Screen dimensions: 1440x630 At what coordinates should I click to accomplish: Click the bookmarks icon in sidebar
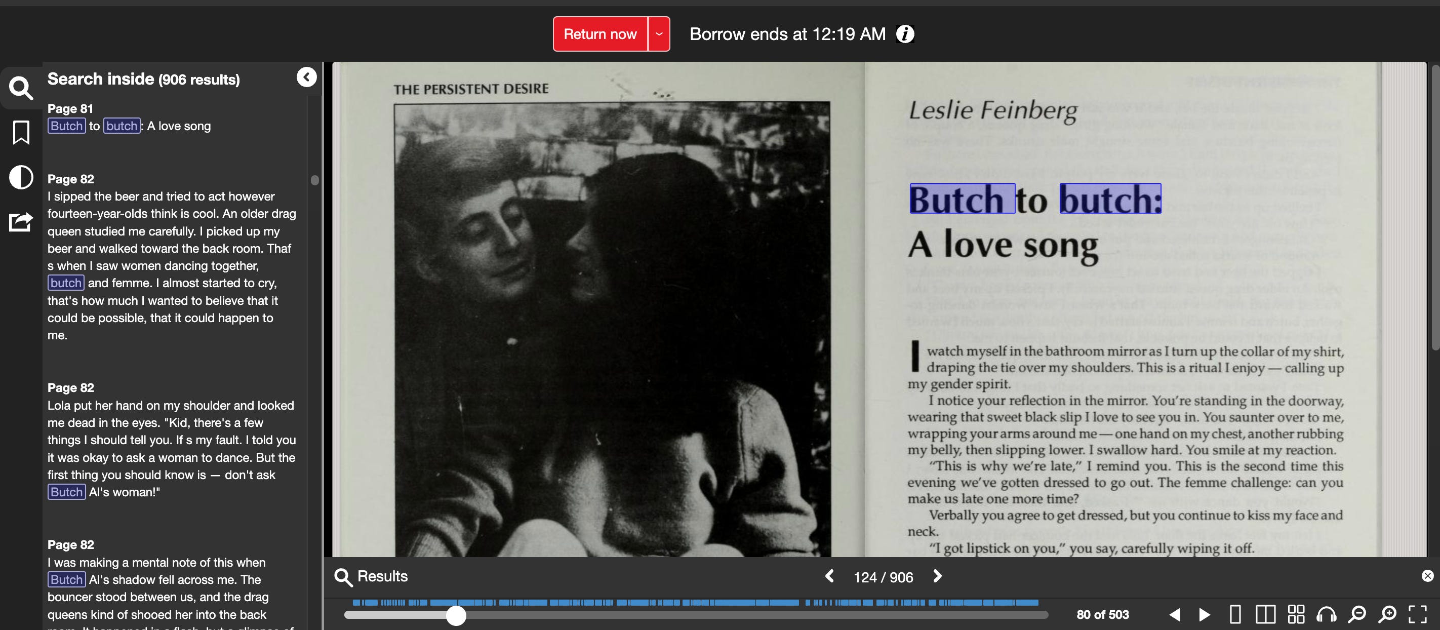point(21,133)
